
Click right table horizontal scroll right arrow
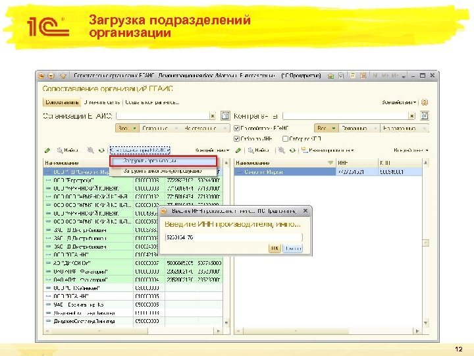pyautogui.click(x=417, y=331)
